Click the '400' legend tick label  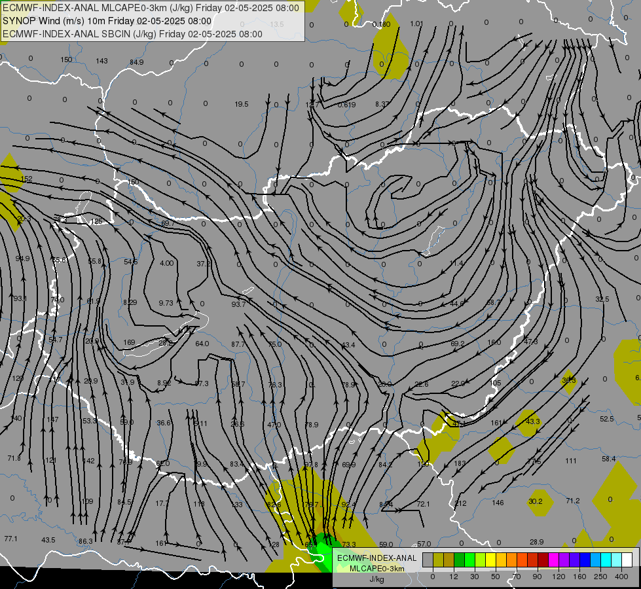621,577
